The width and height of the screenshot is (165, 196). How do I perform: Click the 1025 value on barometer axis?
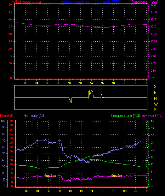[154, 5]
